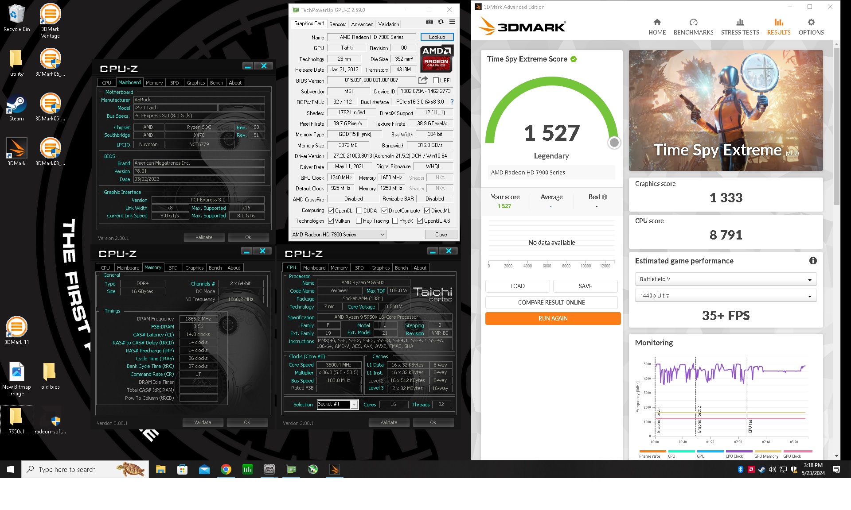Select SPD tab in the Mainboard CPU-Z window
The image size is (851, 510).
175,83
